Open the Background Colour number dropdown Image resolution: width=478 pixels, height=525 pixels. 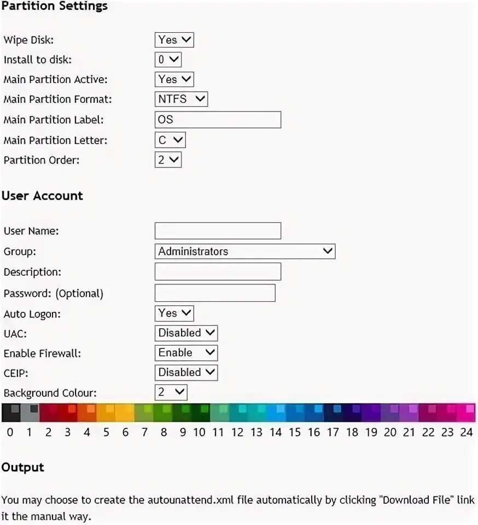click(171, 393)
